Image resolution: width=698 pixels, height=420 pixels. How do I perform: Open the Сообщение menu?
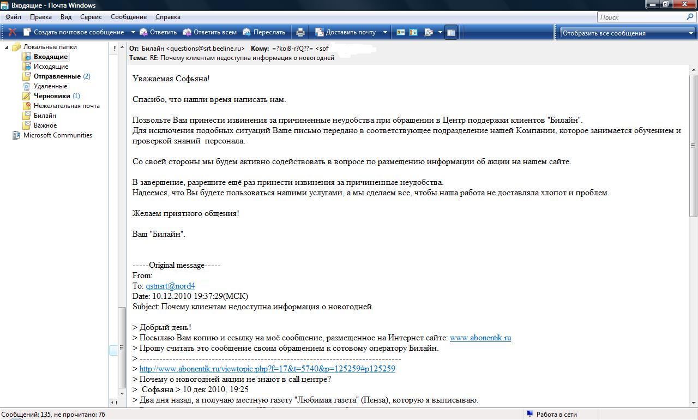pos(128,17)
